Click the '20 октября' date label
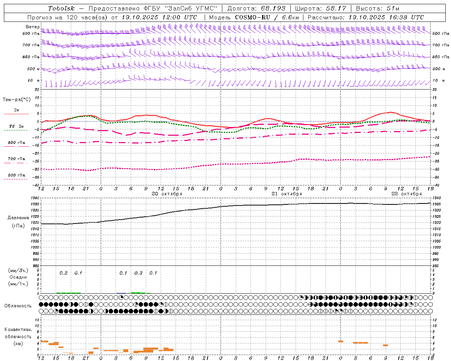Image resolution: width=451 pixels, height=361 pixels. (167, 194)
